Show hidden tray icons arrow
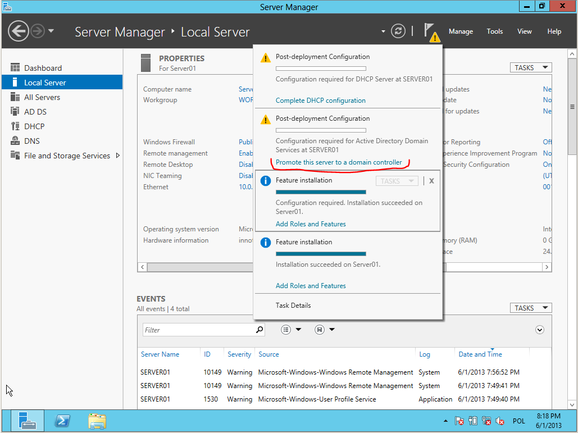Image resolution: width=578 pixels, height=433 pixels. click(445, 421)
